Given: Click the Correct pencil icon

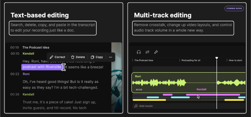Looking at the screenshot, I should (x=51, y=57).
